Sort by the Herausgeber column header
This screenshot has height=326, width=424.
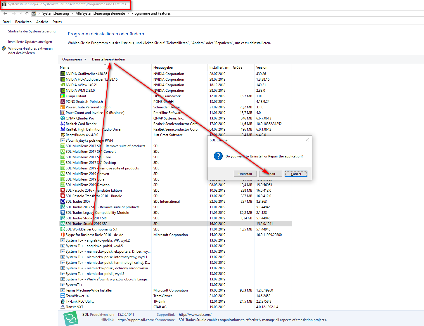click(x=179, y=67)
